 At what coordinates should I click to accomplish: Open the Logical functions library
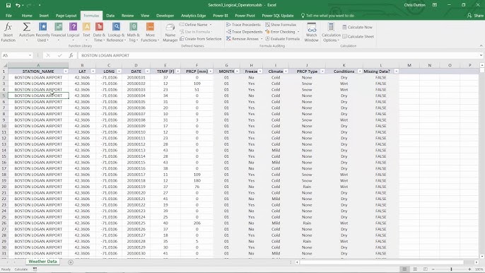point(73,32)
